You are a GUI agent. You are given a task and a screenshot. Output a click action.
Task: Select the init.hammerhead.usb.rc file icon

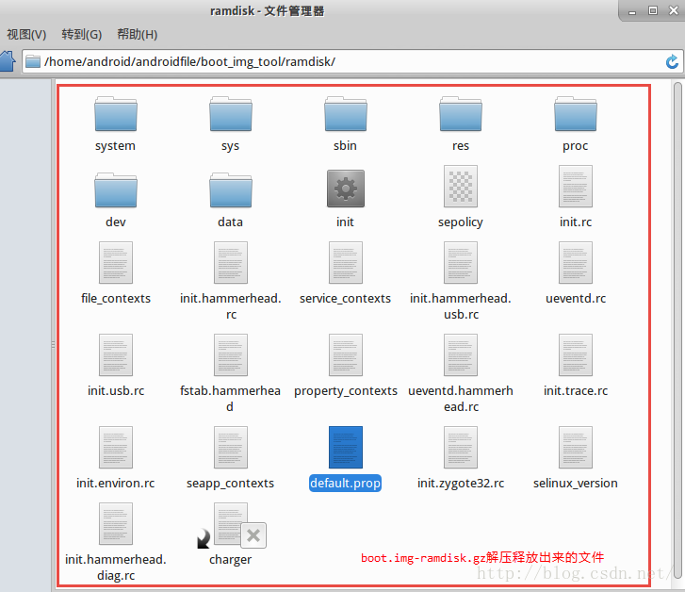[x=461, y=262]
